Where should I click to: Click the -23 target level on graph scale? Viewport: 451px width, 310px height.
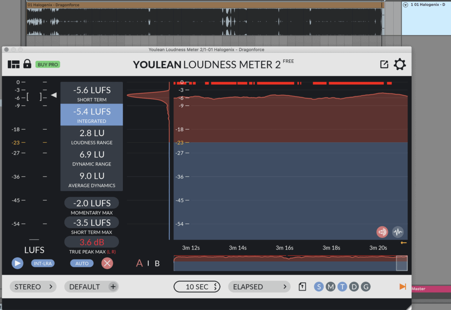(x=180, y=142)
